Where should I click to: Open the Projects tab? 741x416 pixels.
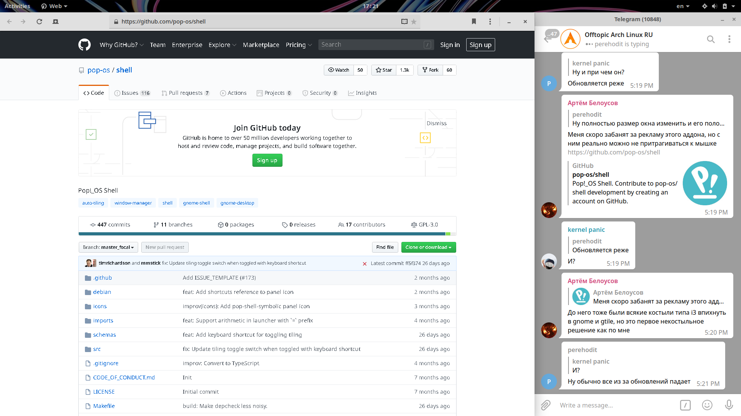point(274,93)
